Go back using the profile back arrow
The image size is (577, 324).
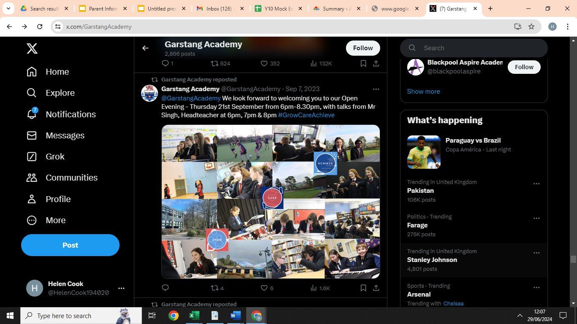(x=145, y=48)
